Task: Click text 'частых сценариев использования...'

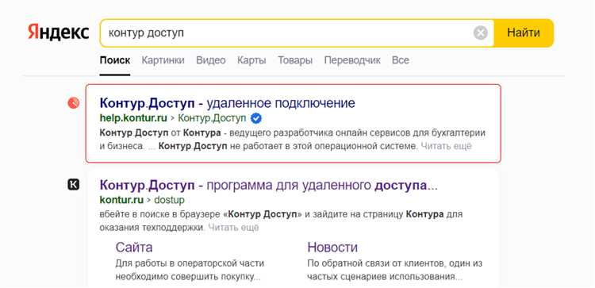Action: 385,277
